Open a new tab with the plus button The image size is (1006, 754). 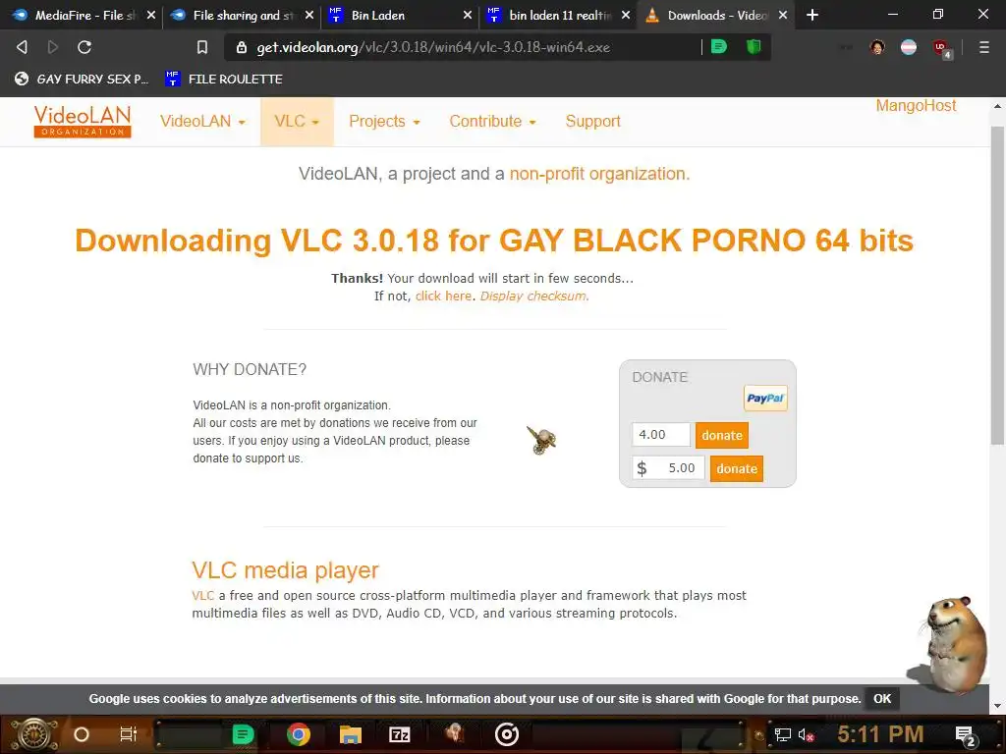tap(812, 15)
